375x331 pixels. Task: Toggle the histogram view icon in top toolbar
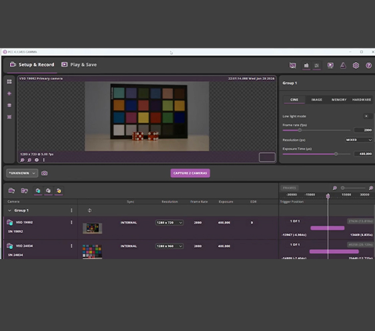click(306, 65)
